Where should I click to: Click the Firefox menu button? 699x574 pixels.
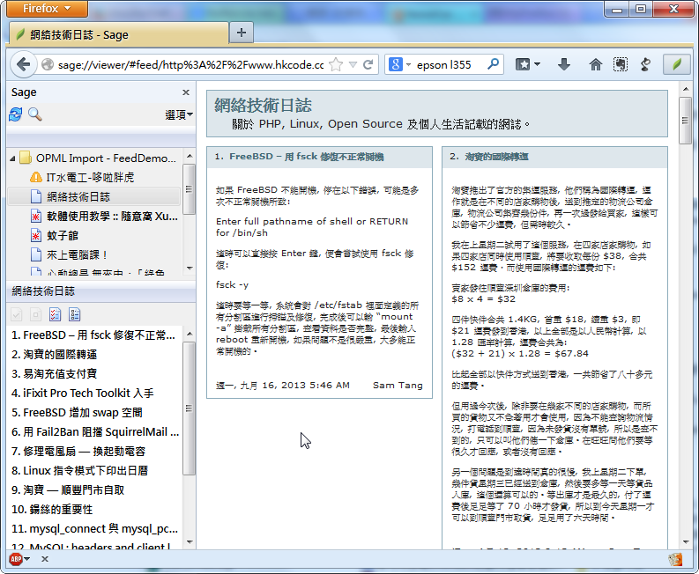pos(47,9)
